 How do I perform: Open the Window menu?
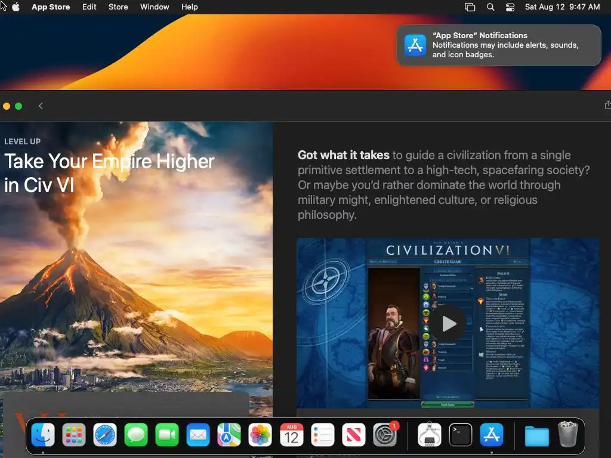click(155, 7)
